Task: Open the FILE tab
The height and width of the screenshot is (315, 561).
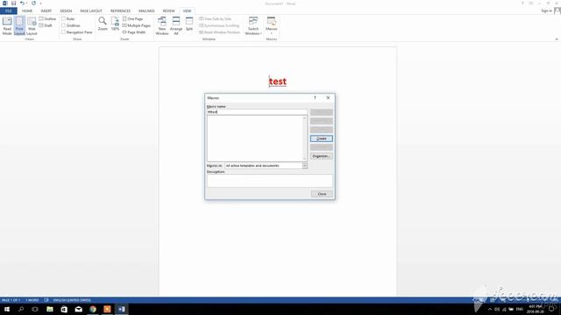Action: (x=9, y=11)
